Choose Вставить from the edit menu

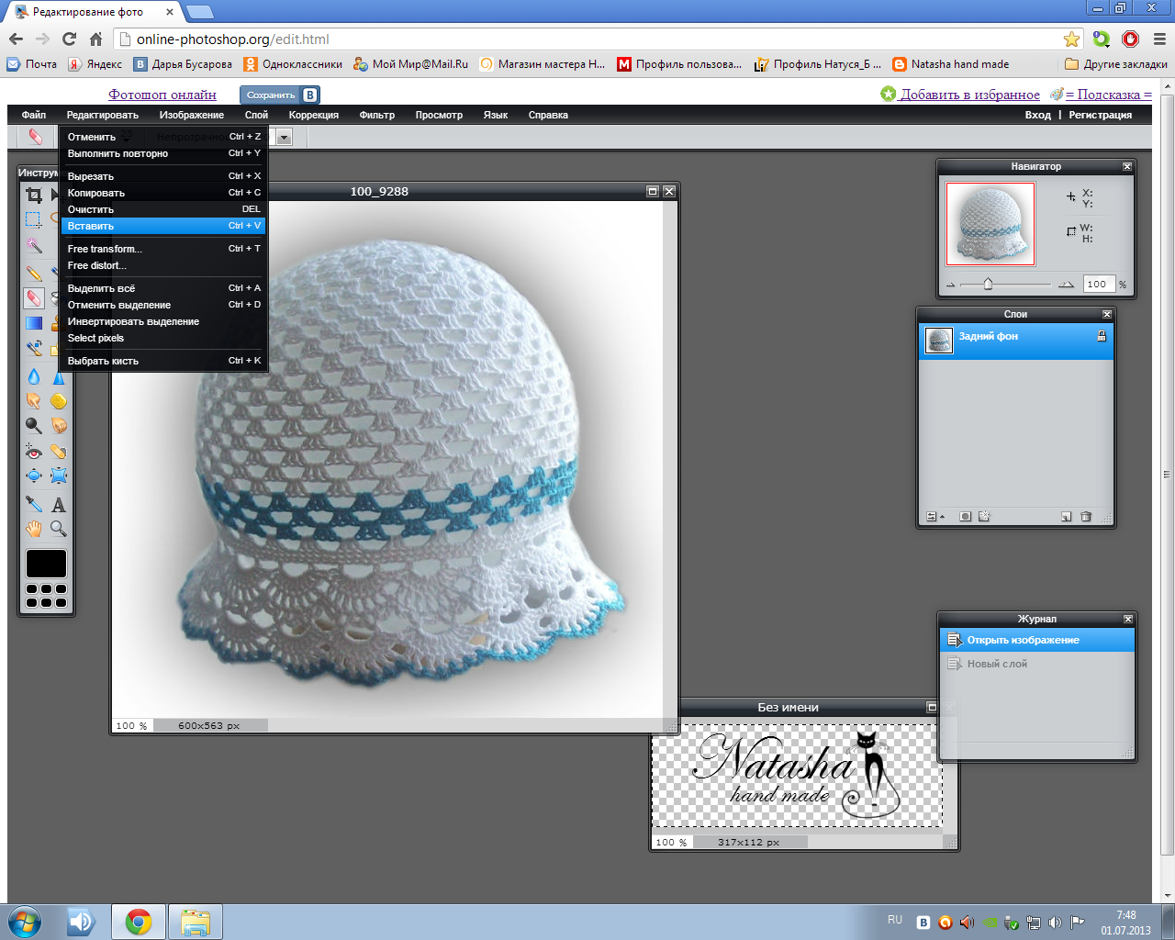tap(163, 226)
